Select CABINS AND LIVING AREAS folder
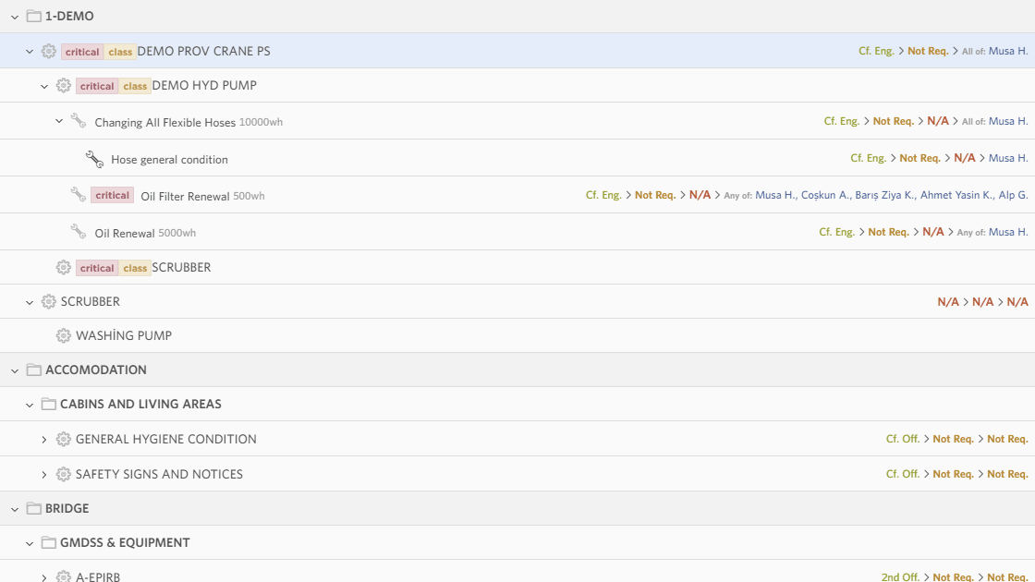1035x582 pixels. tap(140, 404)
